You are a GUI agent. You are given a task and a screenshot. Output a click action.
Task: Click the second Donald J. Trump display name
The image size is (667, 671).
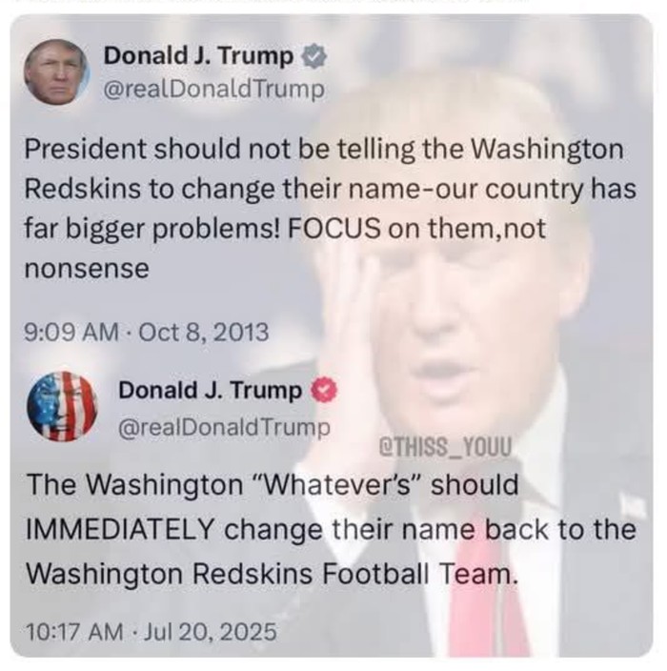coord(210,390)
